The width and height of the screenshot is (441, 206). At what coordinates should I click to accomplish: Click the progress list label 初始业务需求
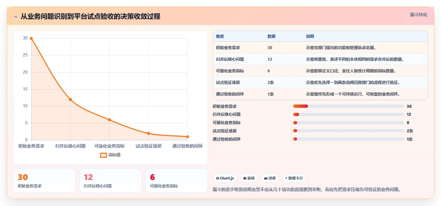click(225, 106)
